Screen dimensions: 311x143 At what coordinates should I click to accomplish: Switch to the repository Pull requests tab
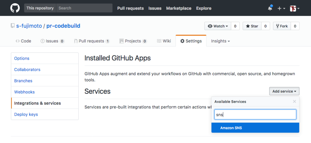pyautogui.click(x=92, y=41)
